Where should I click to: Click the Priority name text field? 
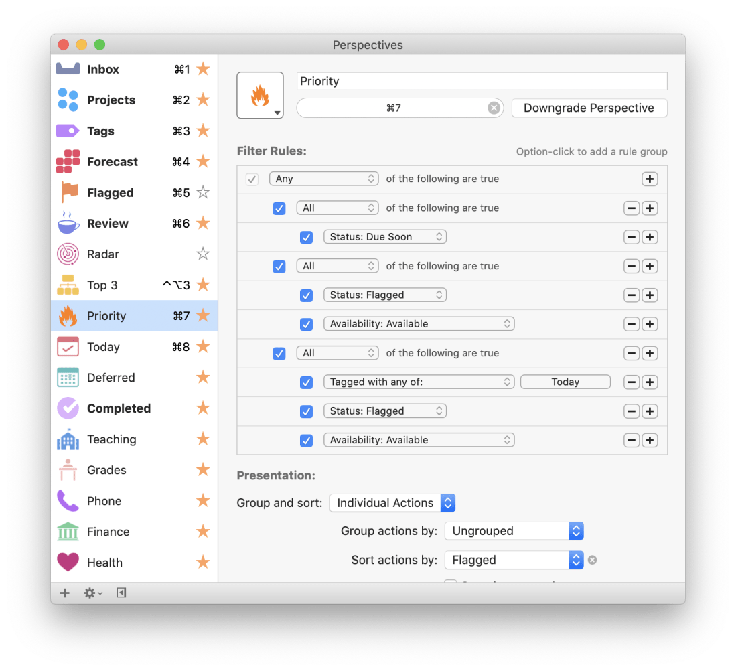pos(482,81)
